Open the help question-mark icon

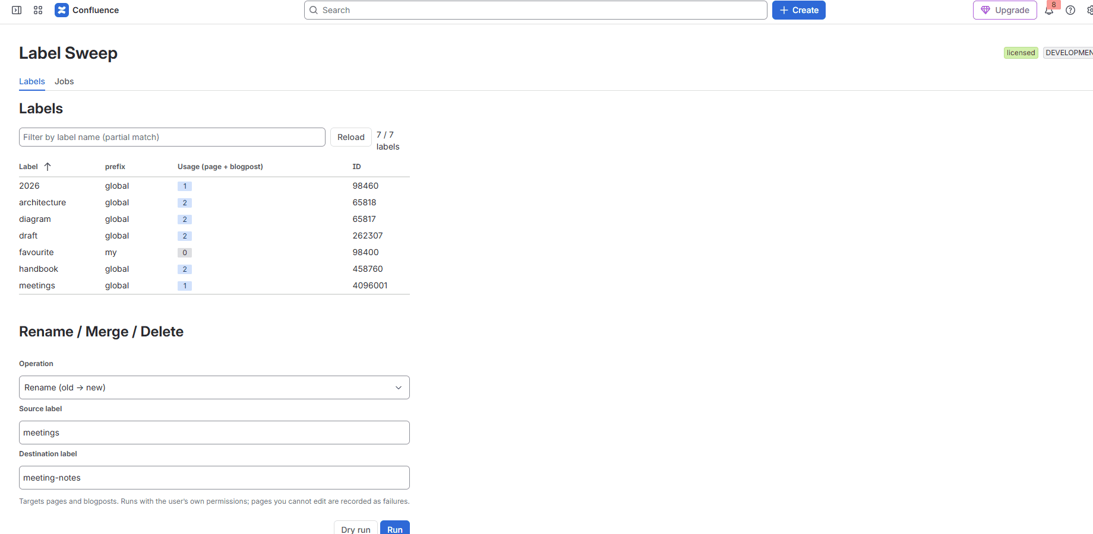[x=1070, y=10]
